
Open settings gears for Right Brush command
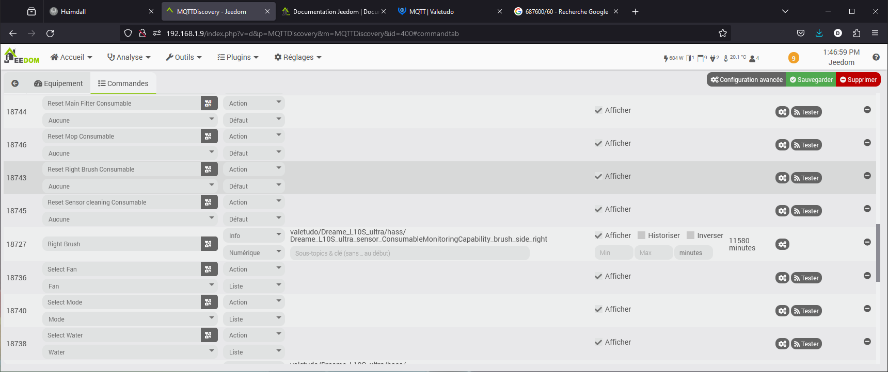(x=782, y=245)
